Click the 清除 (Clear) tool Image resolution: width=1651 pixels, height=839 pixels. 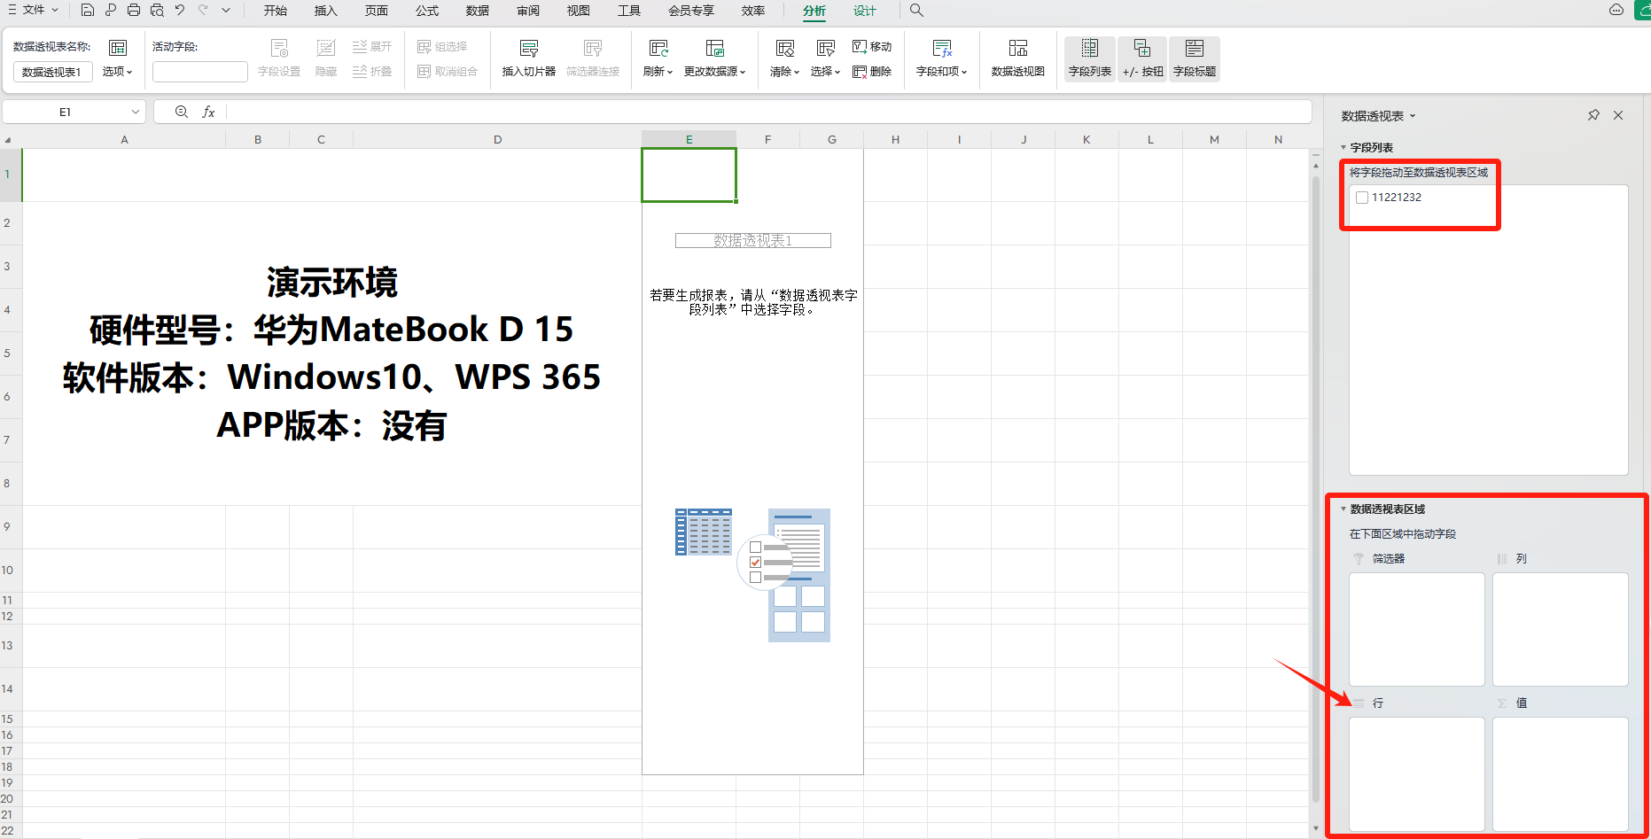point(784,58)
